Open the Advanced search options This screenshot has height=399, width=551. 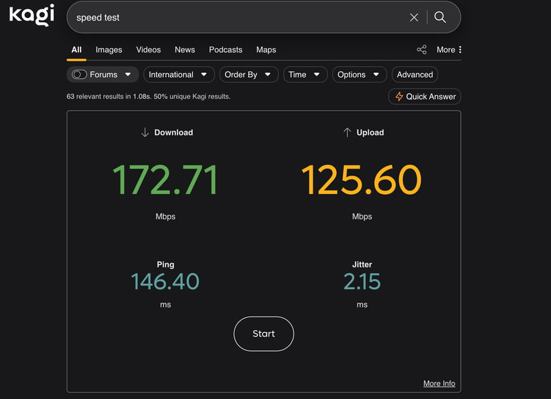tap(415, 74)
